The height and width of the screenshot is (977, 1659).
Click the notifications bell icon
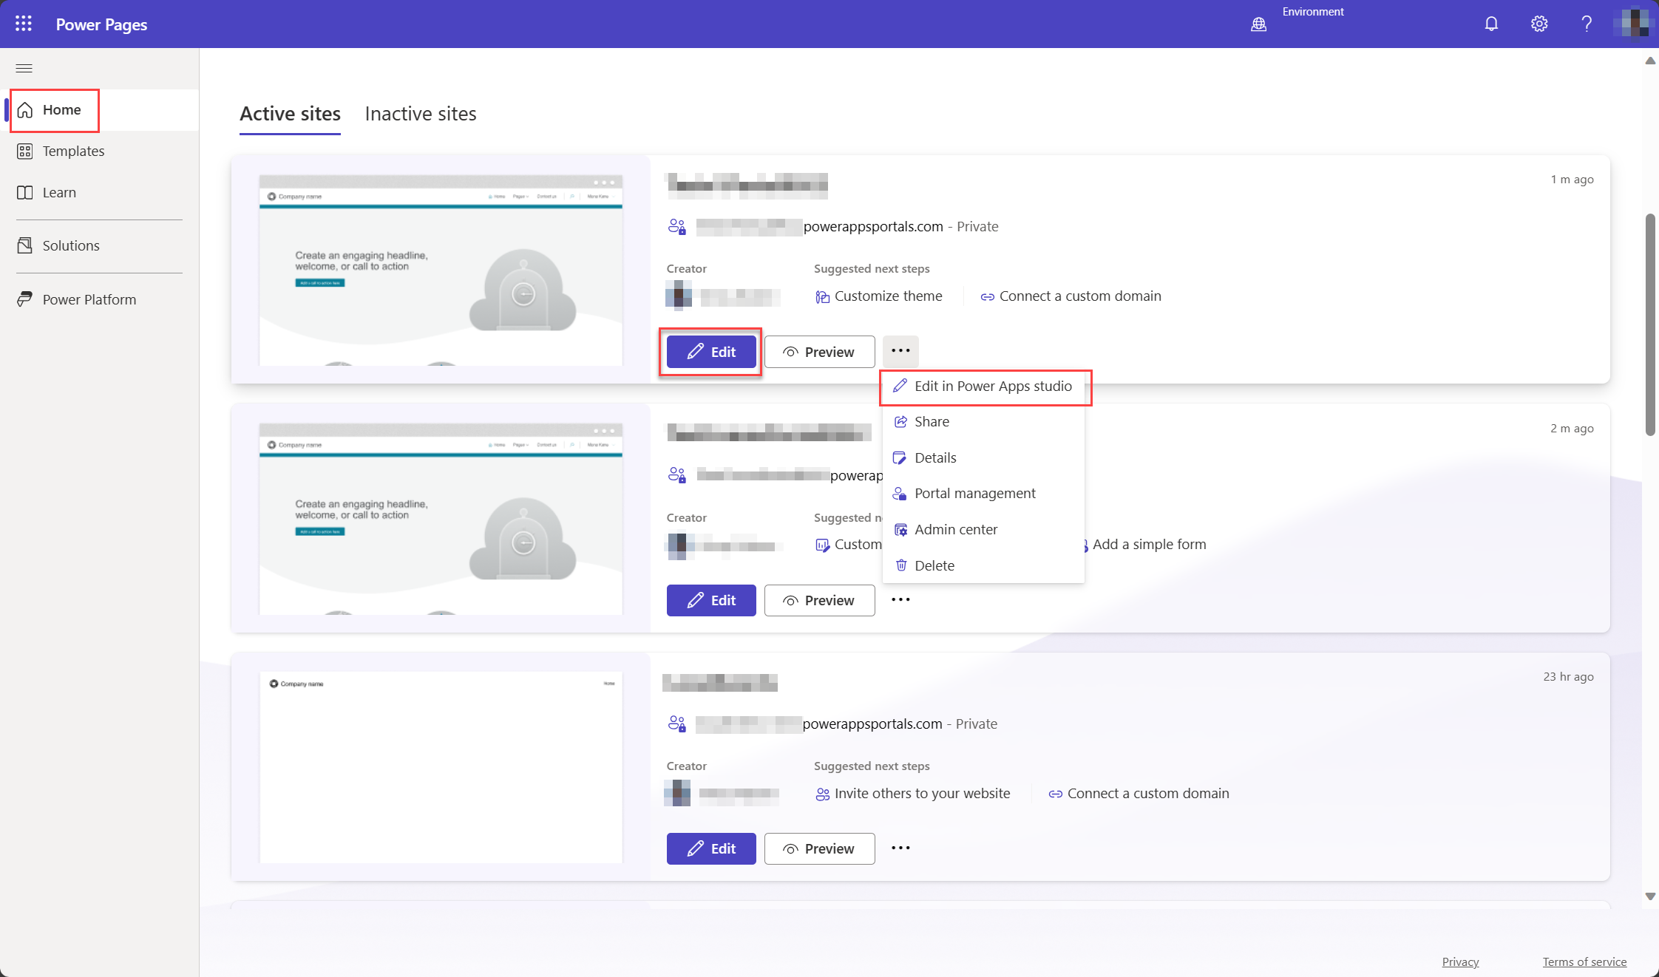click(x=1490, y=23)
